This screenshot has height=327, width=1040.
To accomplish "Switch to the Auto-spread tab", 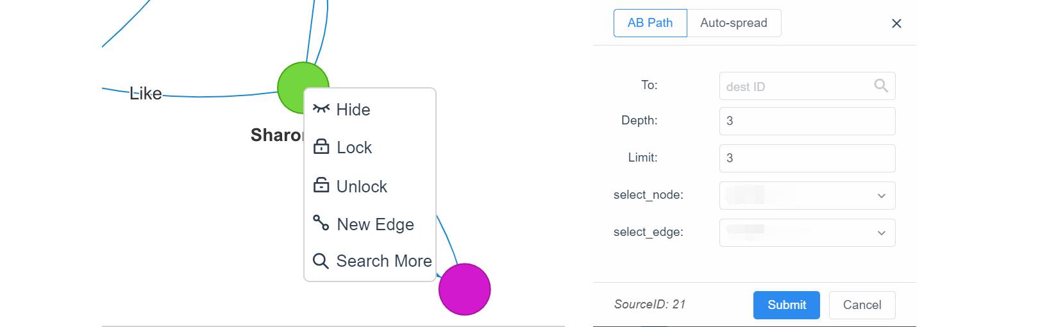I will [x=734, y=23].
